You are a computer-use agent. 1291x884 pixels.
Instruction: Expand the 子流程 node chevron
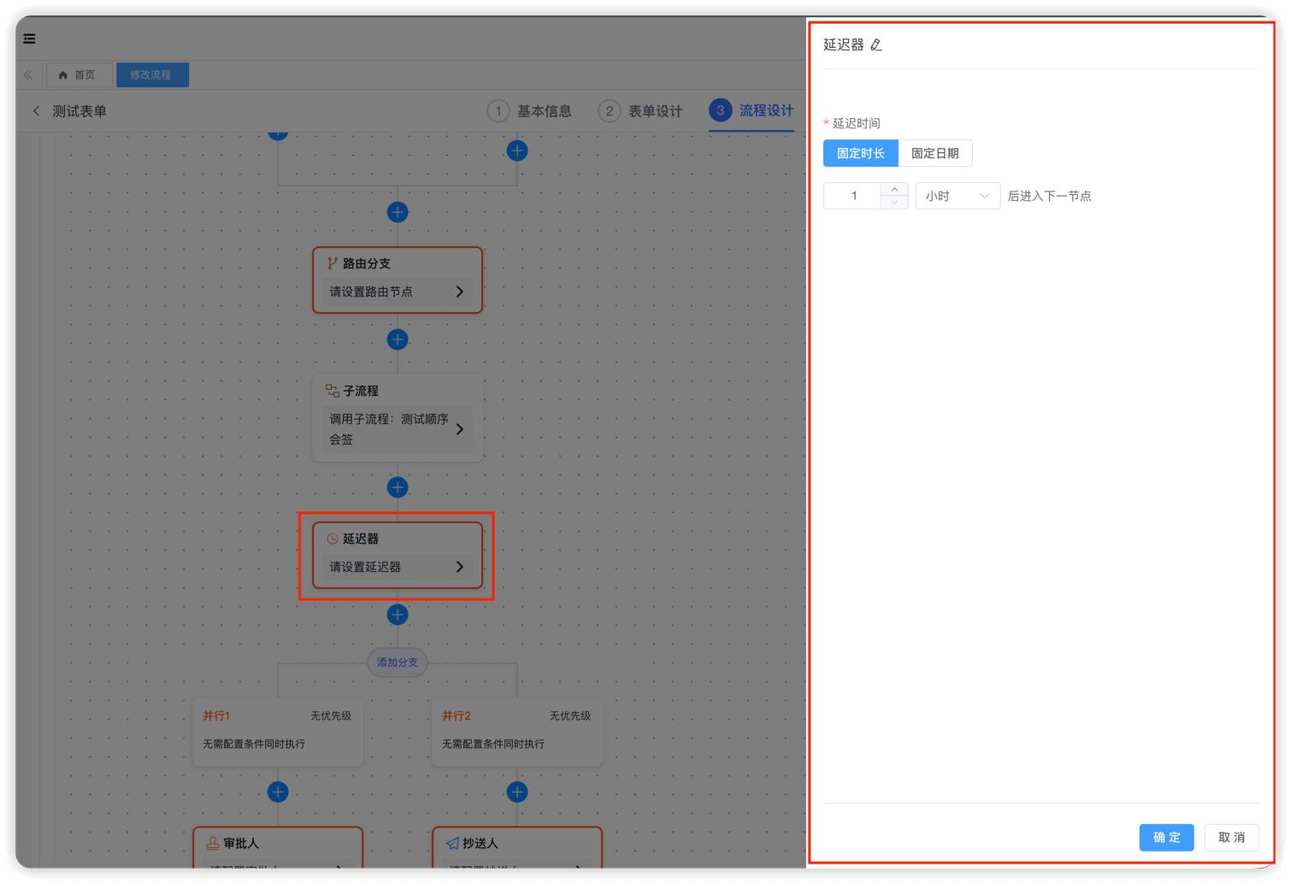click(459, 429)
